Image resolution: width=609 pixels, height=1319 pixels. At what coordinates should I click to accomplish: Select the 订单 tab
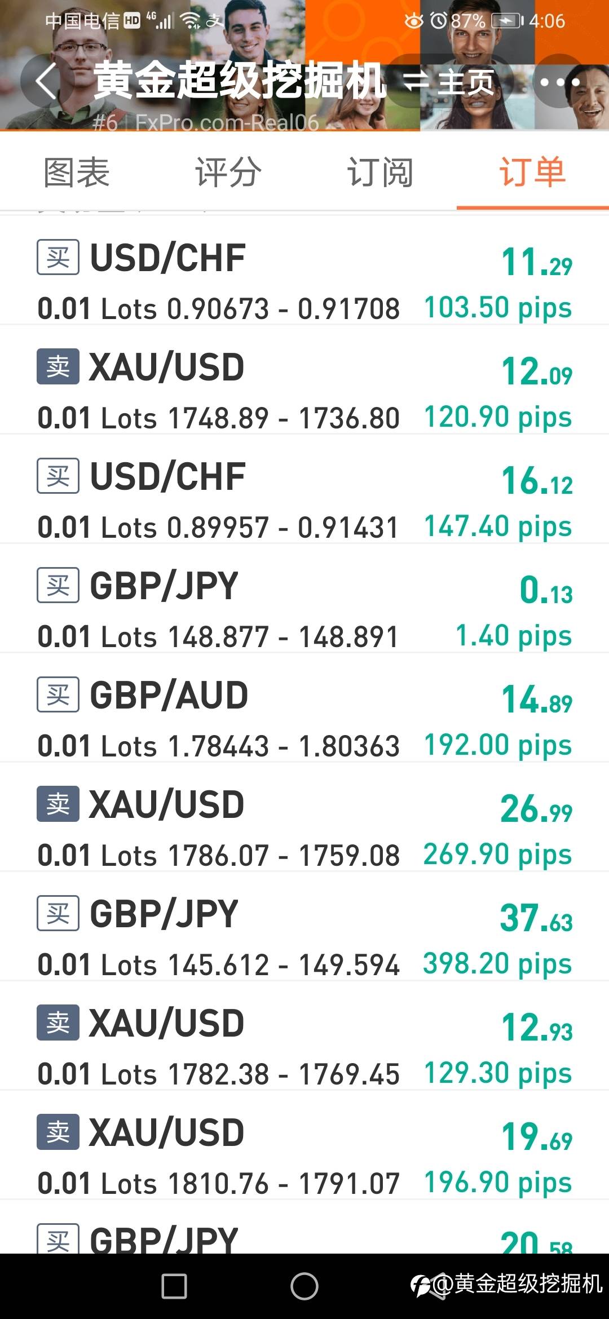pyautogui.click(x=532, y=172)
